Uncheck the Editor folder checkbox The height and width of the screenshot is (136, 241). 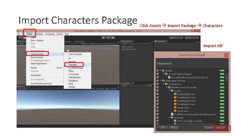(158, 71)
